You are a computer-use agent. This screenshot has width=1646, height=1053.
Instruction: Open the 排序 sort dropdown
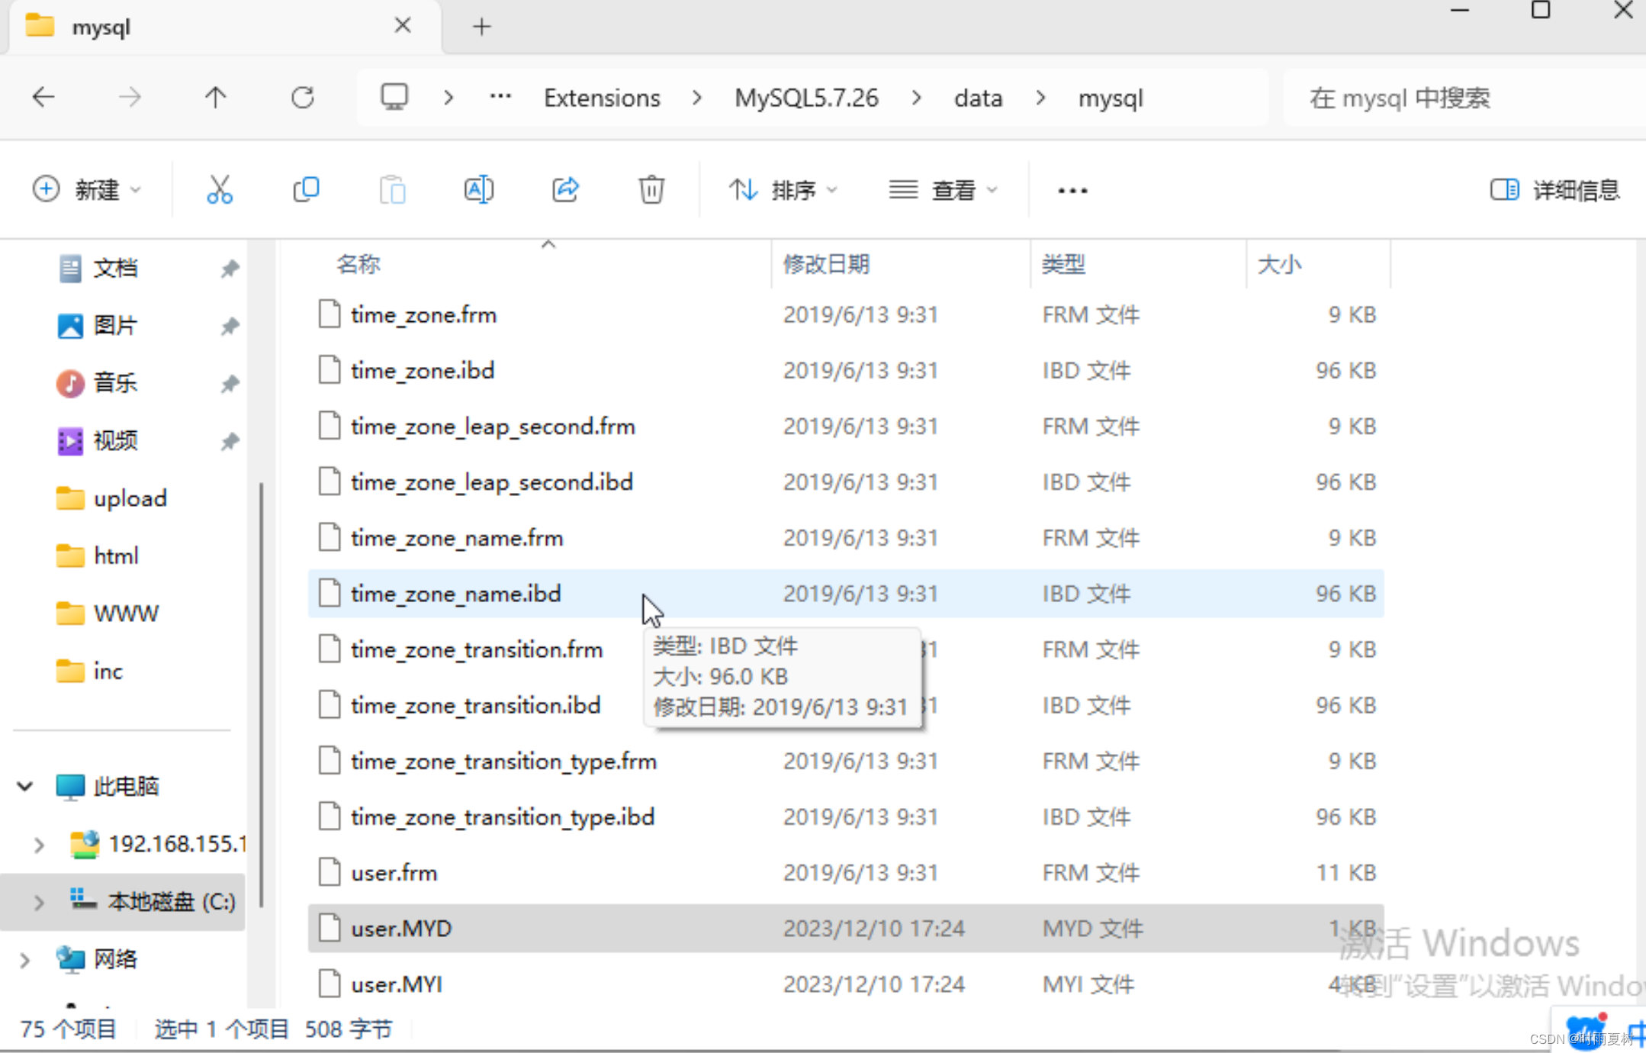point(783,189)
